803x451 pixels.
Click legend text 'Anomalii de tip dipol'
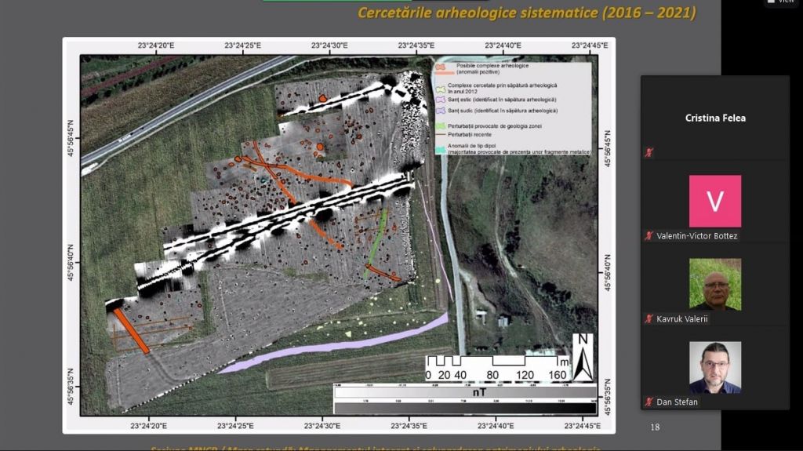[471, 146]
